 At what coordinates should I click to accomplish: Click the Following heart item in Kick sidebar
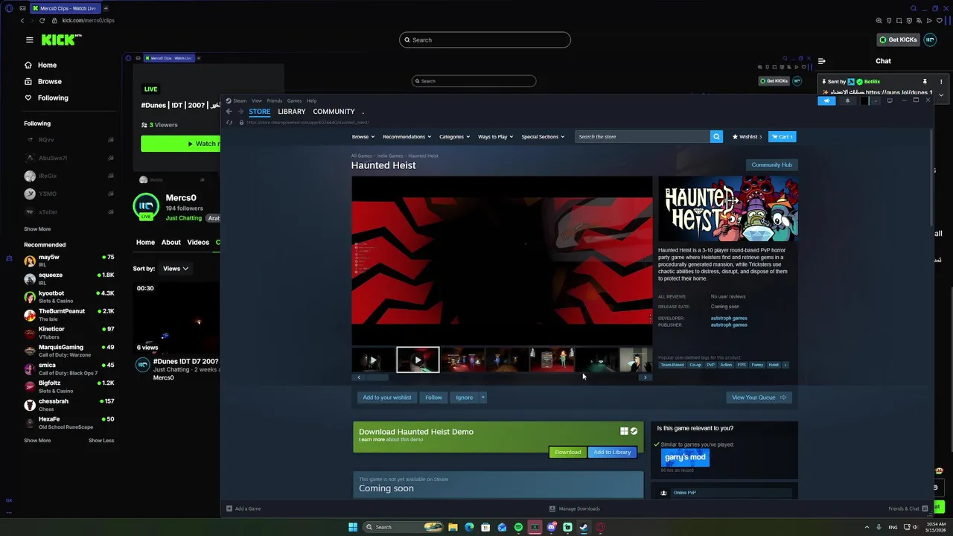46,98
